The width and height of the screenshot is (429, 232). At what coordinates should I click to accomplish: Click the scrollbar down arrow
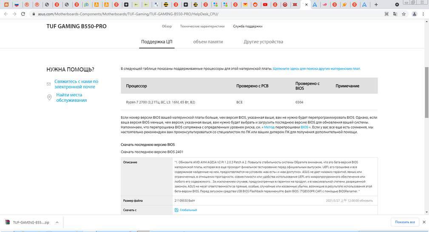[426, 212]
